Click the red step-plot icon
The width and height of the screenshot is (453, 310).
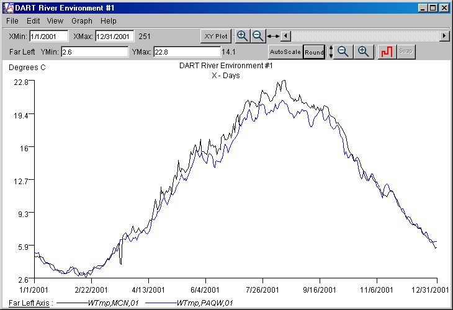(387, 52)
